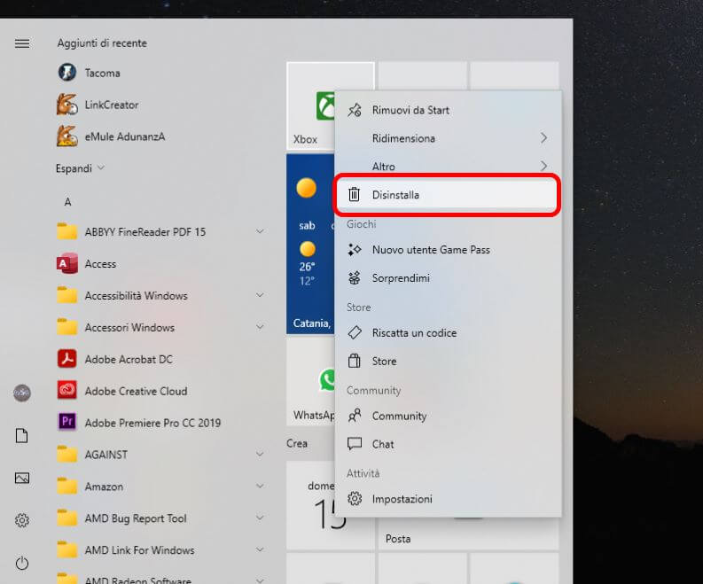The width and height of the screenshot is (703, 584).
Task: Click the AMD Bug Report Tool folder icon
Action: point(67,518)
